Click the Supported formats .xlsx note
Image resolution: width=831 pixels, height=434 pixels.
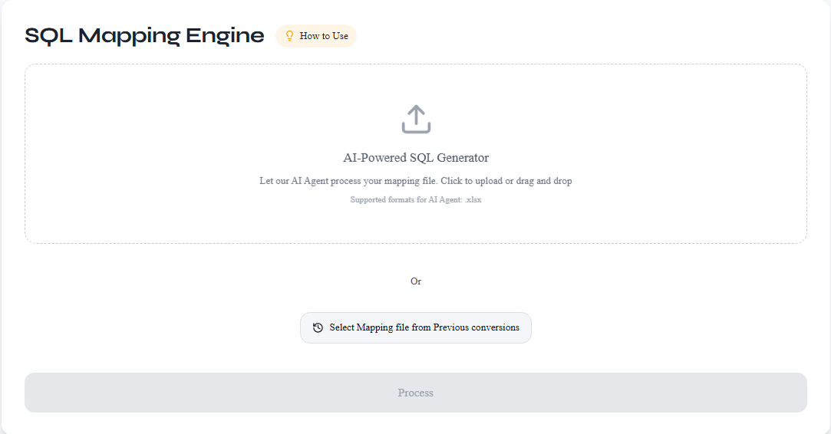pos(415,199)
